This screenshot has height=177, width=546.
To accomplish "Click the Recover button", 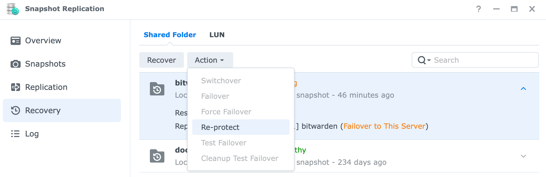I will tap(162, 60).
